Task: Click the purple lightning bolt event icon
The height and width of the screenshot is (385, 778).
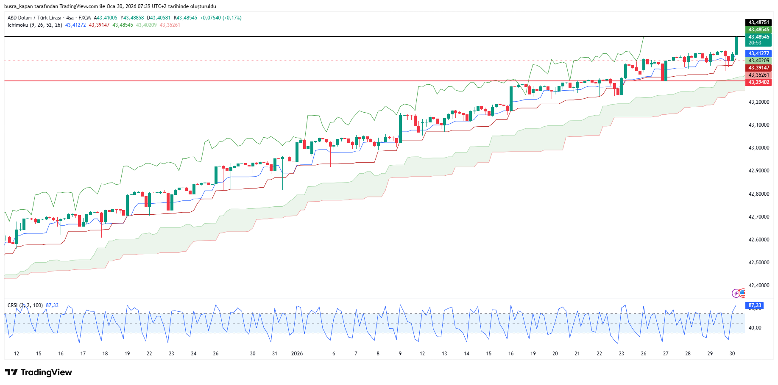Action: pyautogui.click(x=736, y=293)
